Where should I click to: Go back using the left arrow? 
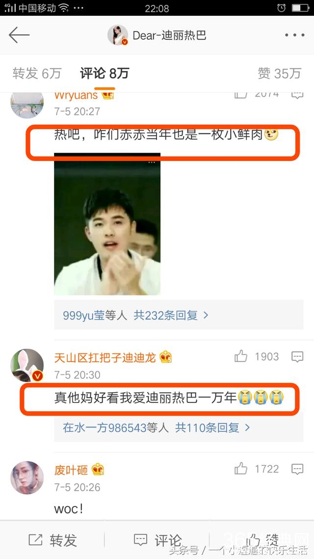coord(19,35)
